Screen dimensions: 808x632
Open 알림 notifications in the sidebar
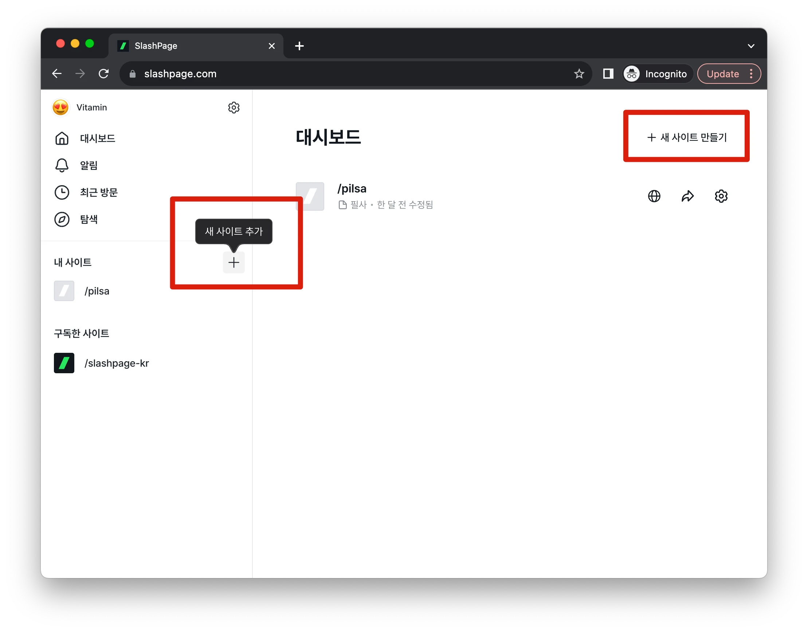point(89,165)
